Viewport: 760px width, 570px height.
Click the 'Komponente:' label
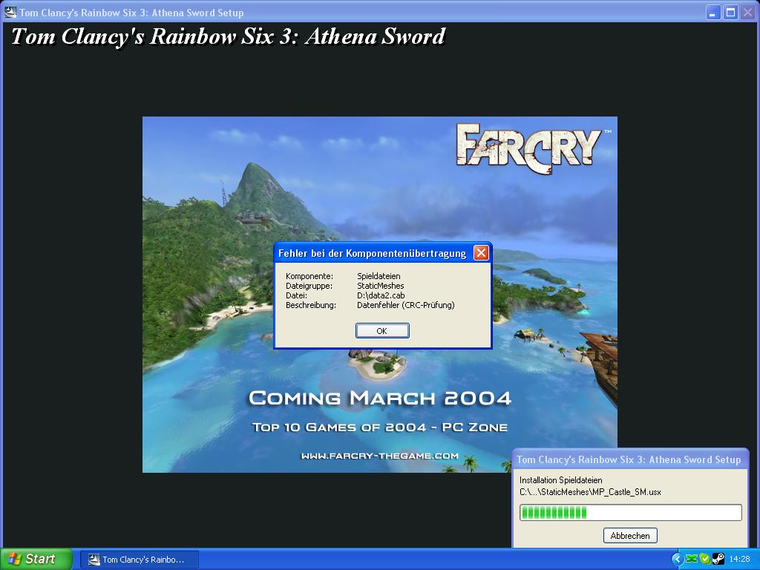[x=309, y=276]
